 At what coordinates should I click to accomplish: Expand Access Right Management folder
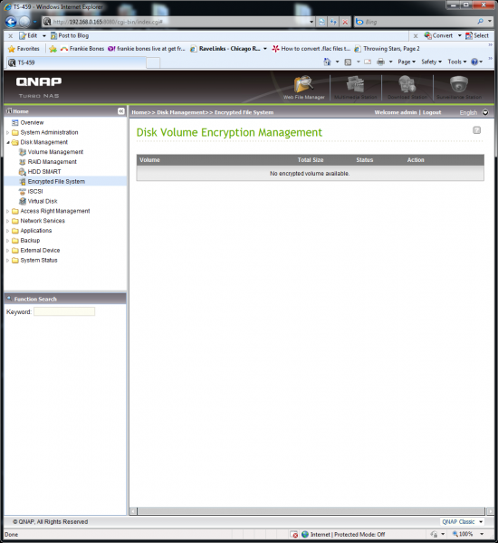coord(7,211)
